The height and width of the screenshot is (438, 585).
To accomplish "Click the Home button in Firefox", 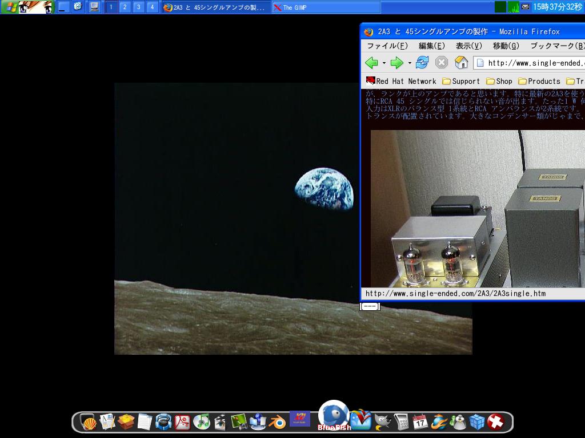I will click(x=460, y=63).
